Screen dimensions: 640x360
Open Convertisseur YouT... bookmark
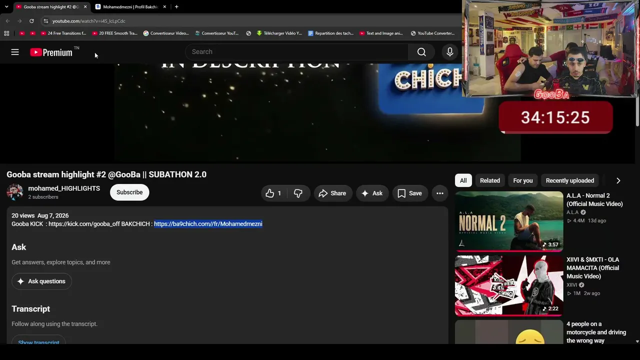(217, 33)
